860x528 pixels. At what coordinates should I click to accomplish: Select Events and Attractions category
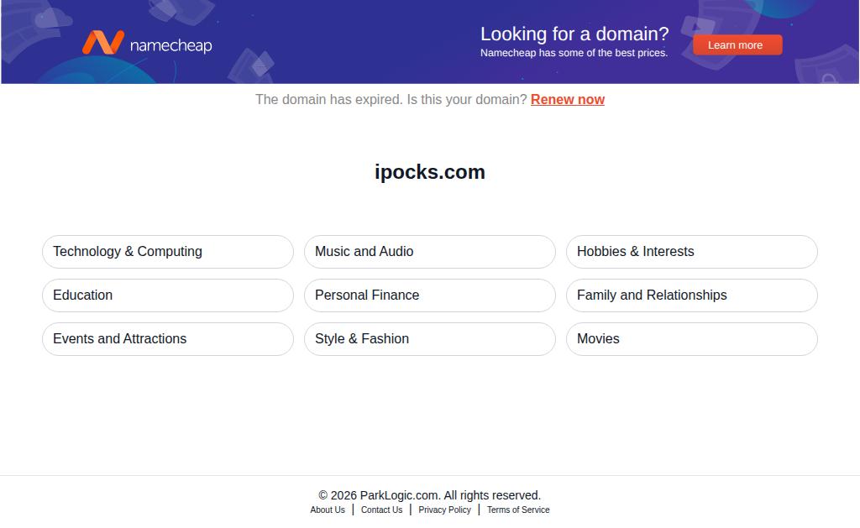point(168,339)
